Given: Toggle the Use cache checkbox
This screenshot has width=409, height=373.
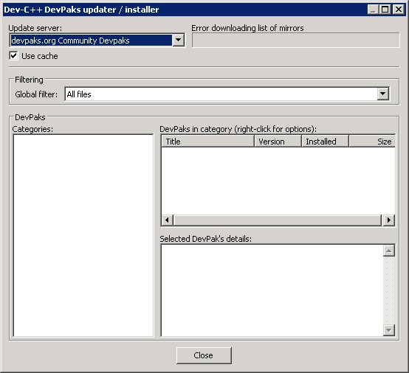Looking at the screenshot, I should coord(13,56).
